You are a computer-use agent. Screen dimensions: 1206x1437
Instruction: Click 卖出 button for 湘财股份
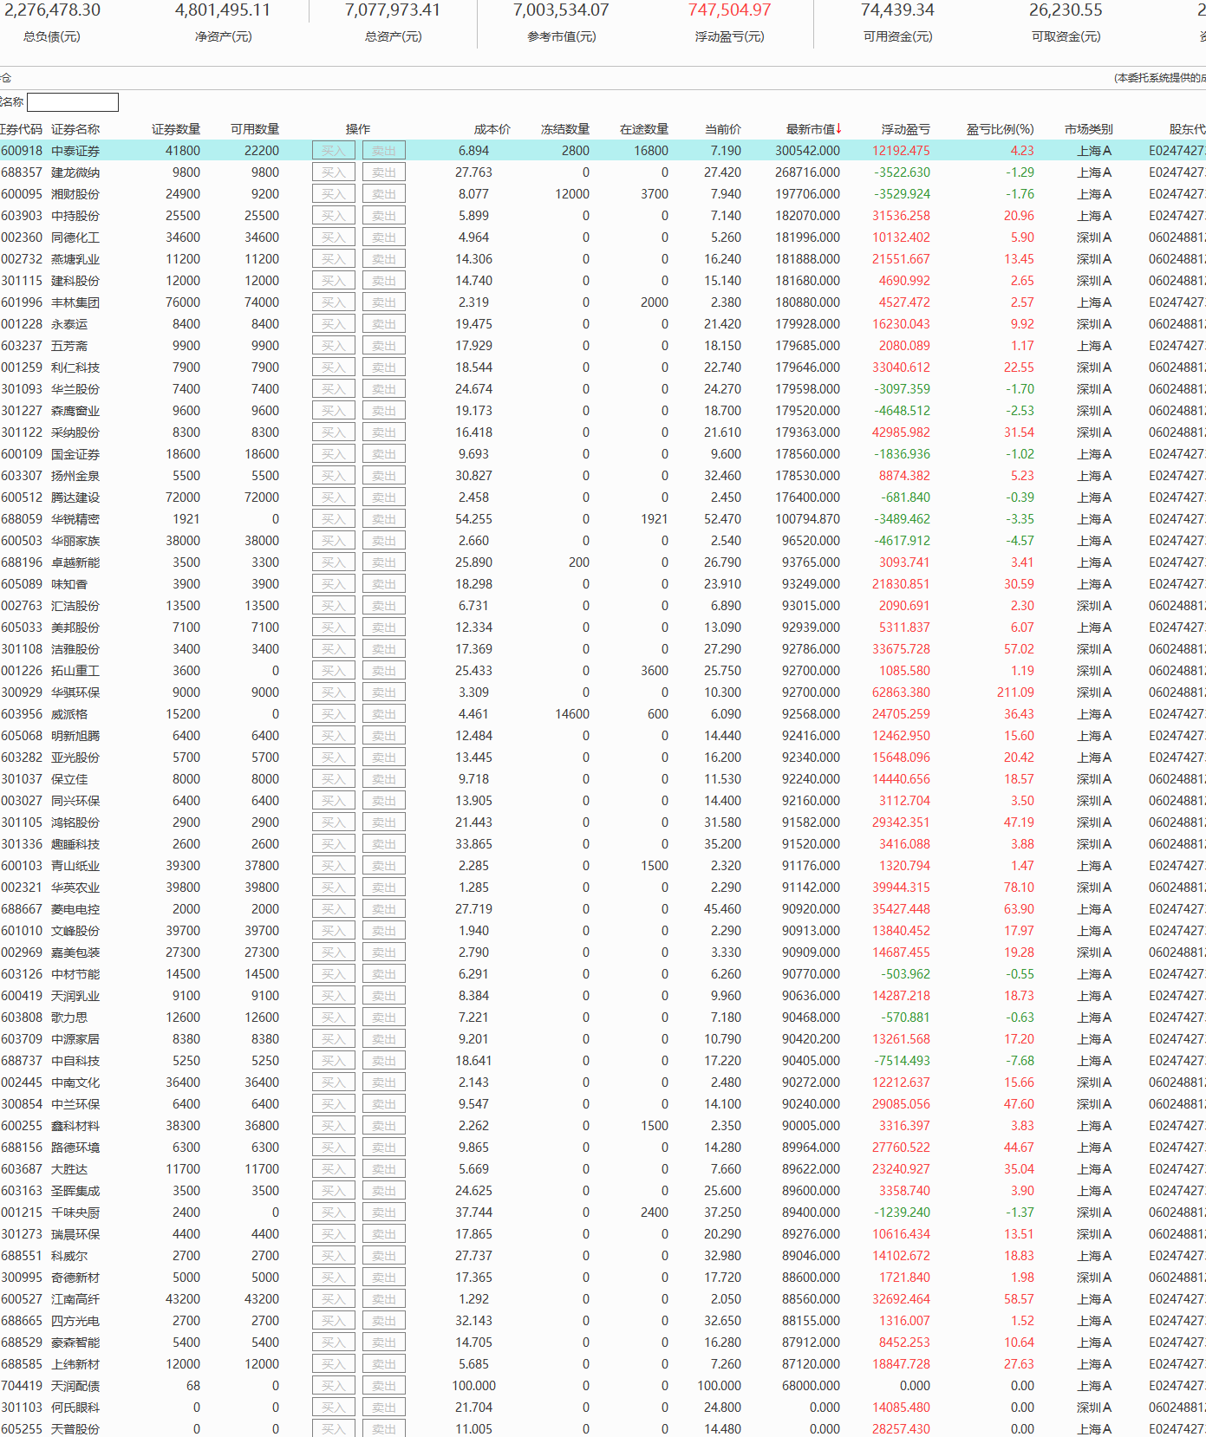pos(384,194)
